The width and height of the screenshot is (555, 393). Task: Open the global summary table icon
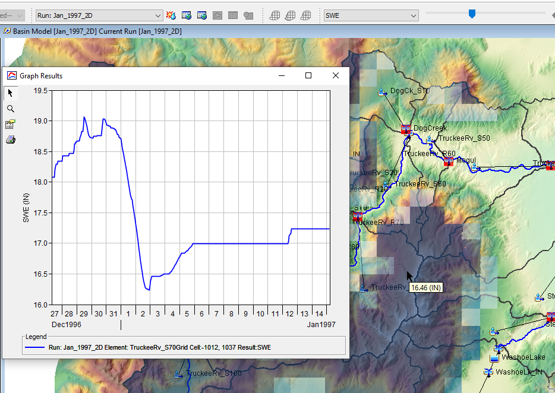187,15
